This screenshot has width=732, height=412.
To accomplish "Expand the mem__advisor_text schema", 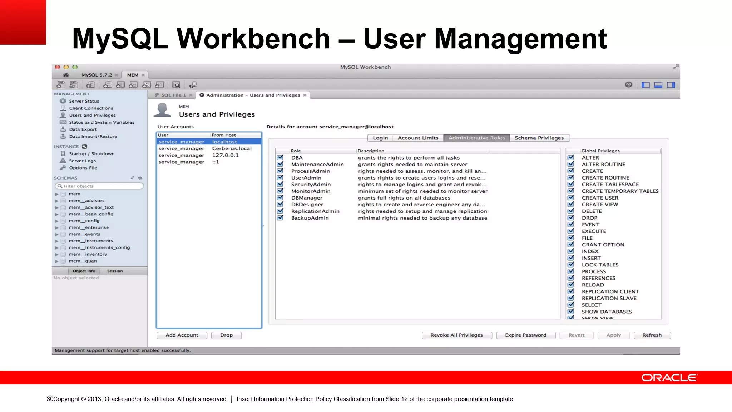I will [56, 207].
